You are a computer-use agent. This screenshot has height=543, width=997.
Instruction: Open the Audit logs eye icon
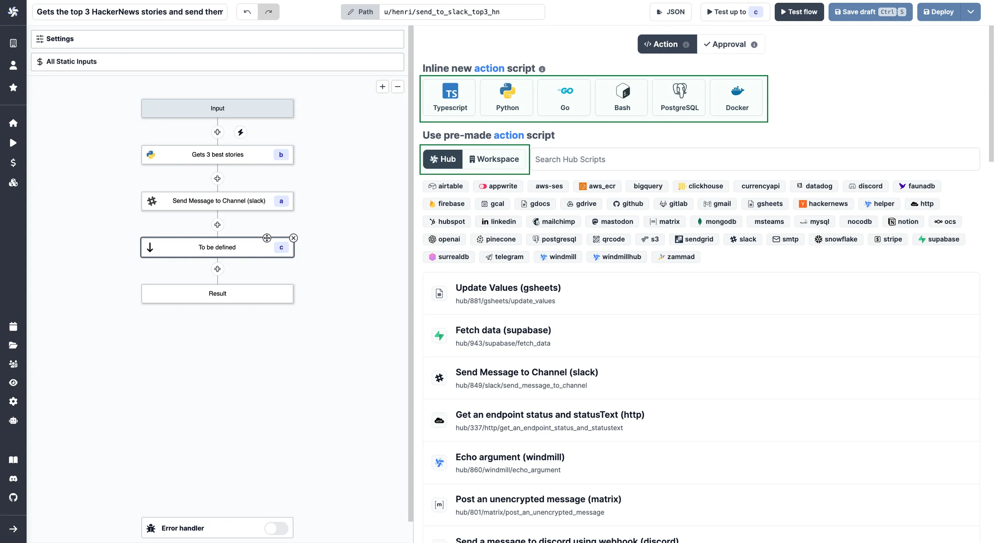point(13,382)
